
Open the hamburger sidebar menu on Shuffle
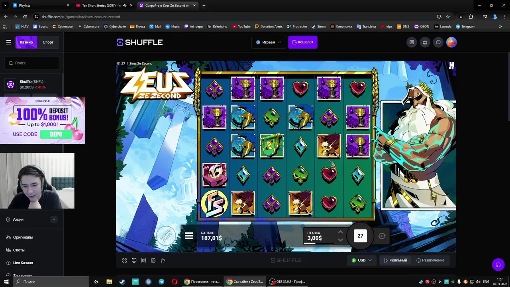tap(8, 42)
